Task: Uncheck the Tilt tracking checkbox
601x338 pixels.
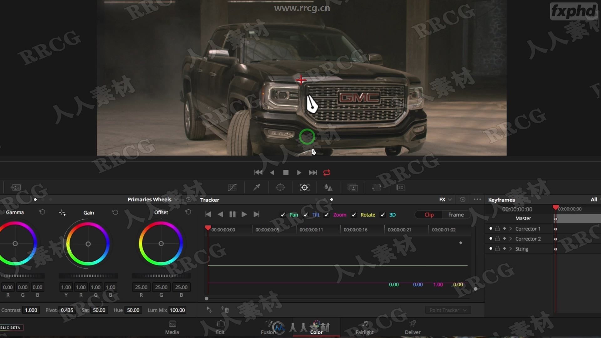Action: pos(306,215)
